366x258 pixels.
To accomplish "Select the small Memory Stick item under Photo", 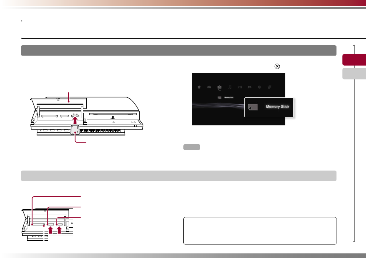I will tap(226, 97).
